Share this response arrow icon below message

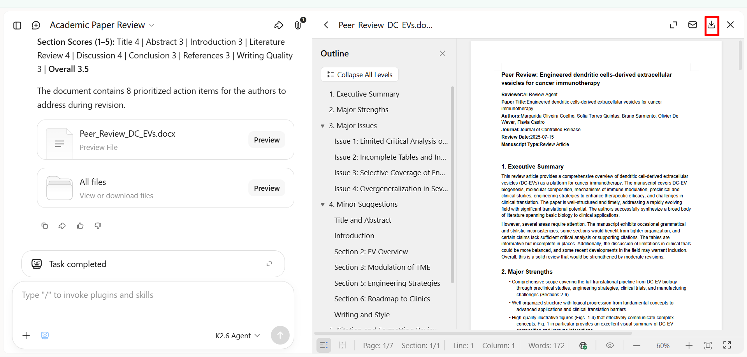pos(62,226)
